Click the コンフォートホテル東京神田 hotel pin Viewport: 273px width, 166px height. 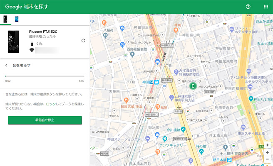point(231,29)
